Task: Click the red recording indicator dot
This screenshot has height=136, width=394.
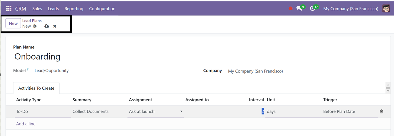Action: tap(291, 9)
